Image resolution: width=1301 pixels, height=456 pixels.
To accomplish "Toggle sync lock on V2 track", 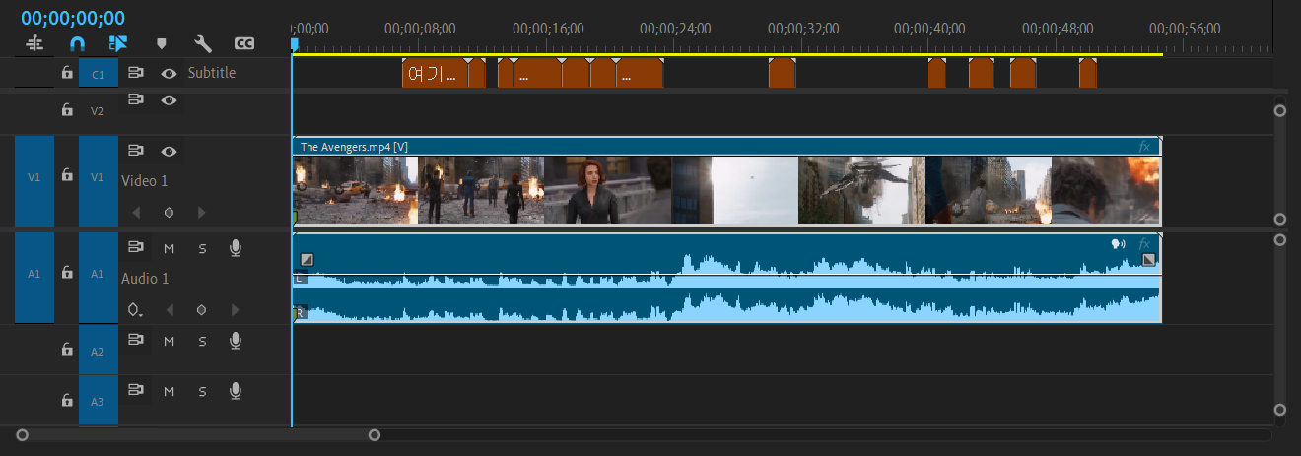I will [x=136, y=99].
